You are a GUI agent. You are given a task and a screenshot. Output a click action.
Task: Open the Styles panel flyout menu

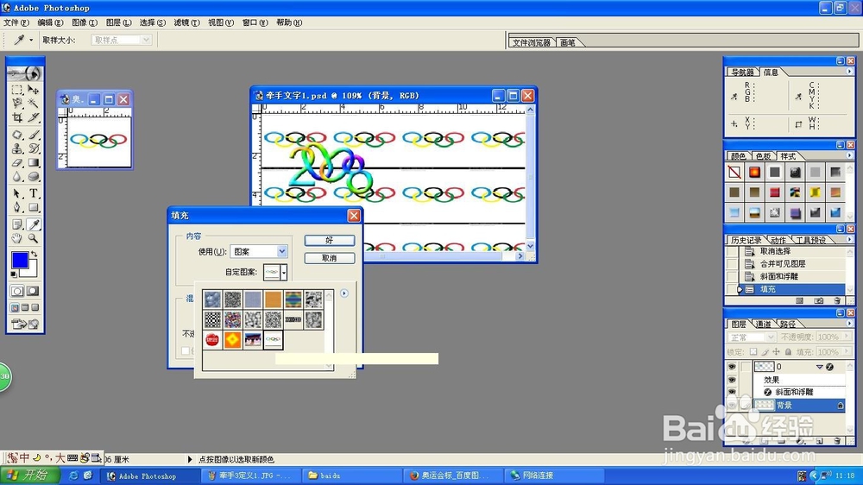849,156
